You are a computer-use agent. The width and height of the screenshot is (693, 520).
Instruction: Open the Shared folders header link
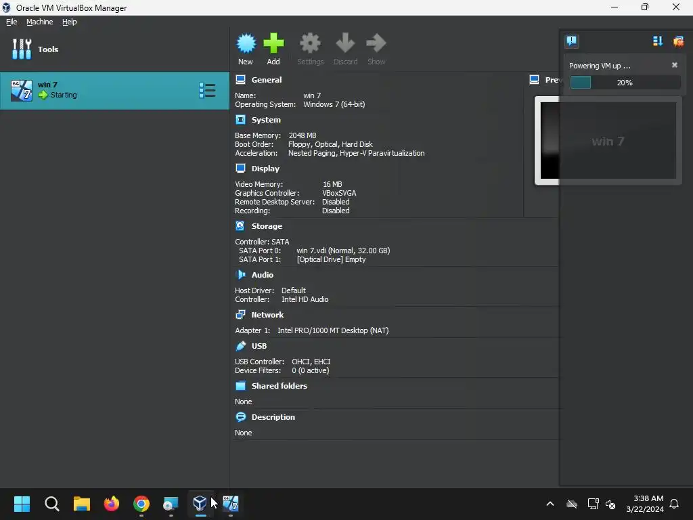[280, 385]
